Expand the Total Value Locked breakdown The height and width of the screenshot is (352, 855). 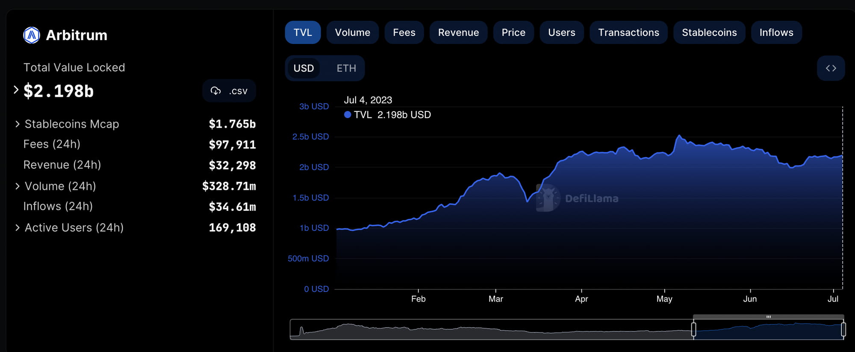16,90
